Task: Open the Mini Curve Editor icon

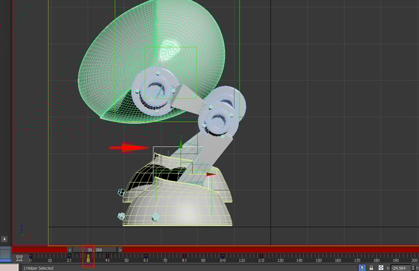Action: (19, 258)
